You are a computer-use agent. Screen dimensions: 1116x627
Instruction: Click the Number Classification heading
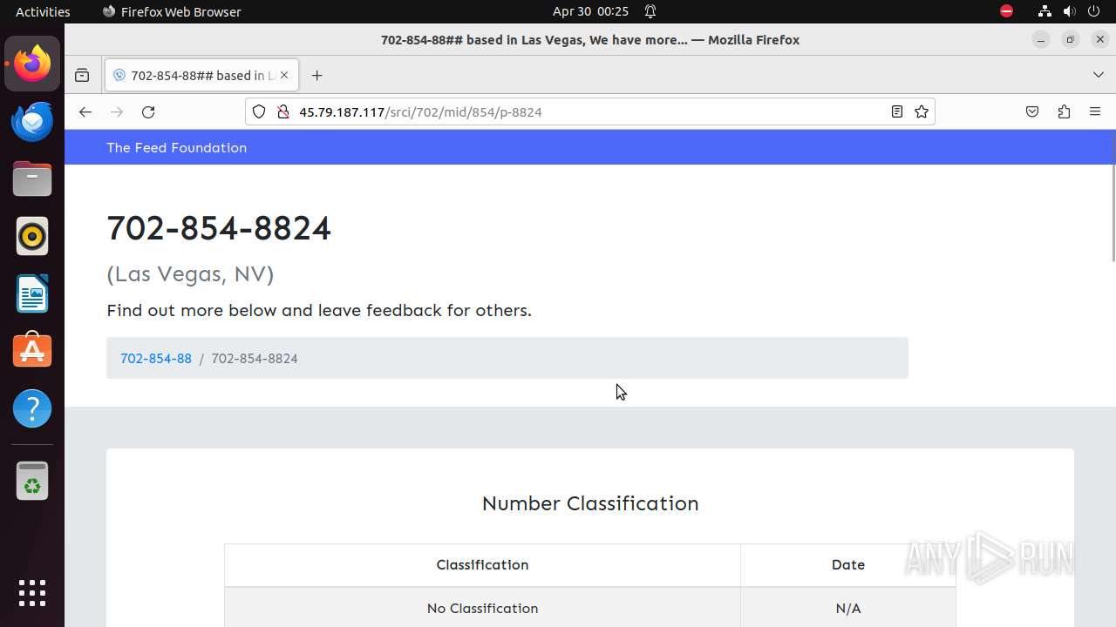590,503
